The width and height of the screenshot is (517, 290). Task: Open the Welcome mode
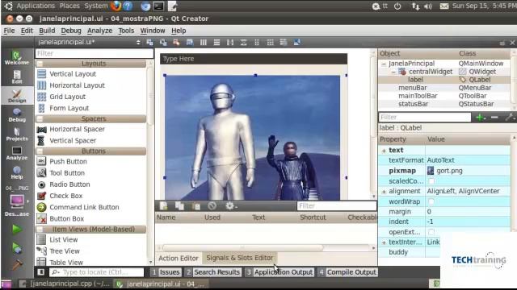click(x=16, y=58)
